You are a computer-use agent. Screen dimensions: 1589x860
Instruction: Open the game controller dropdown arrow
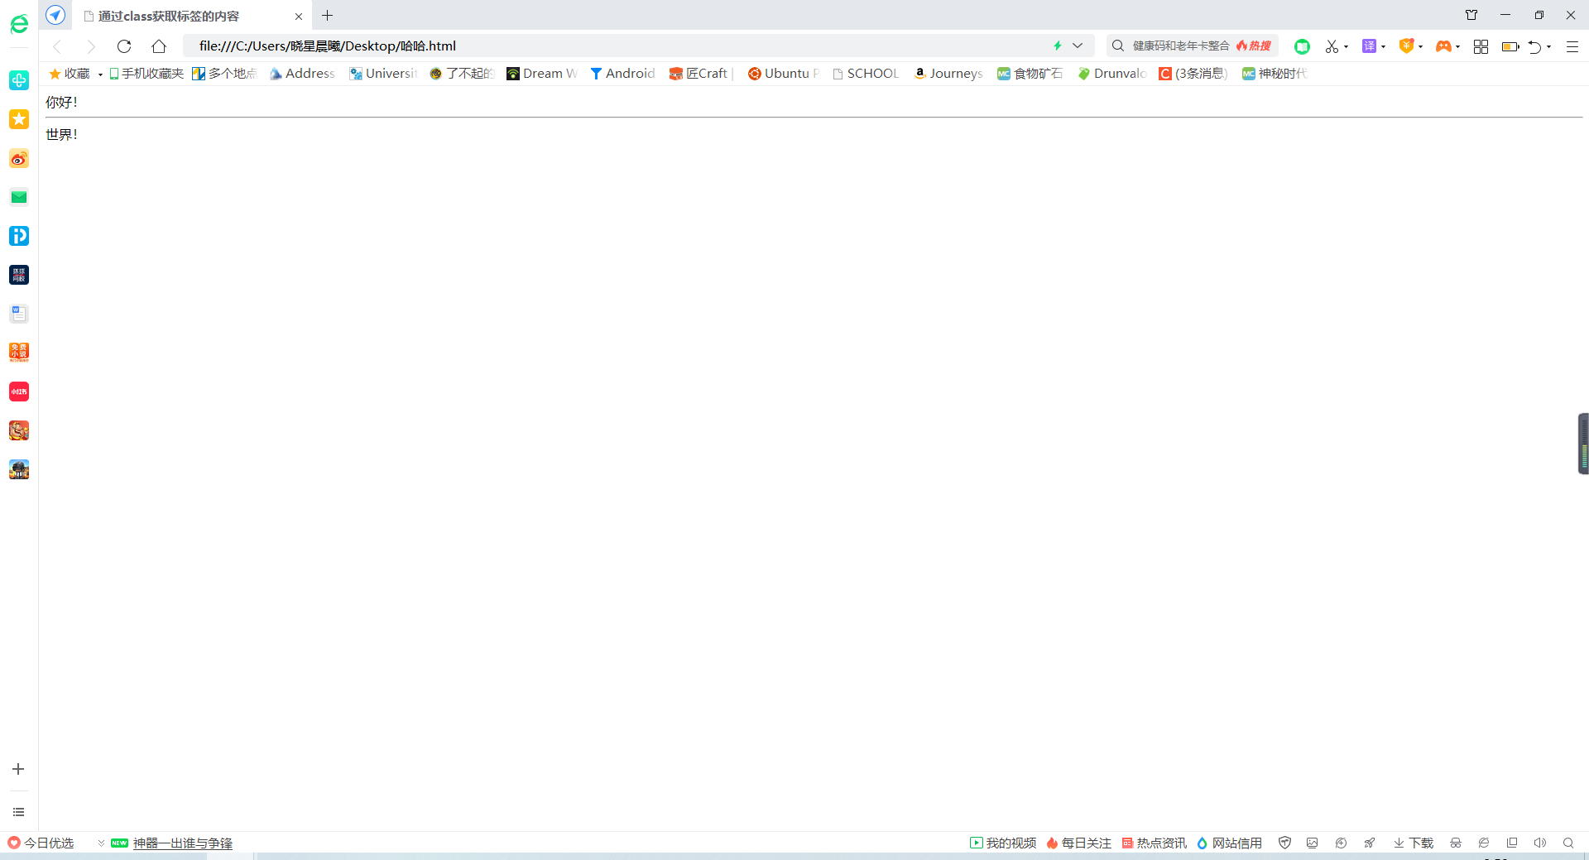coord(1458,47)
